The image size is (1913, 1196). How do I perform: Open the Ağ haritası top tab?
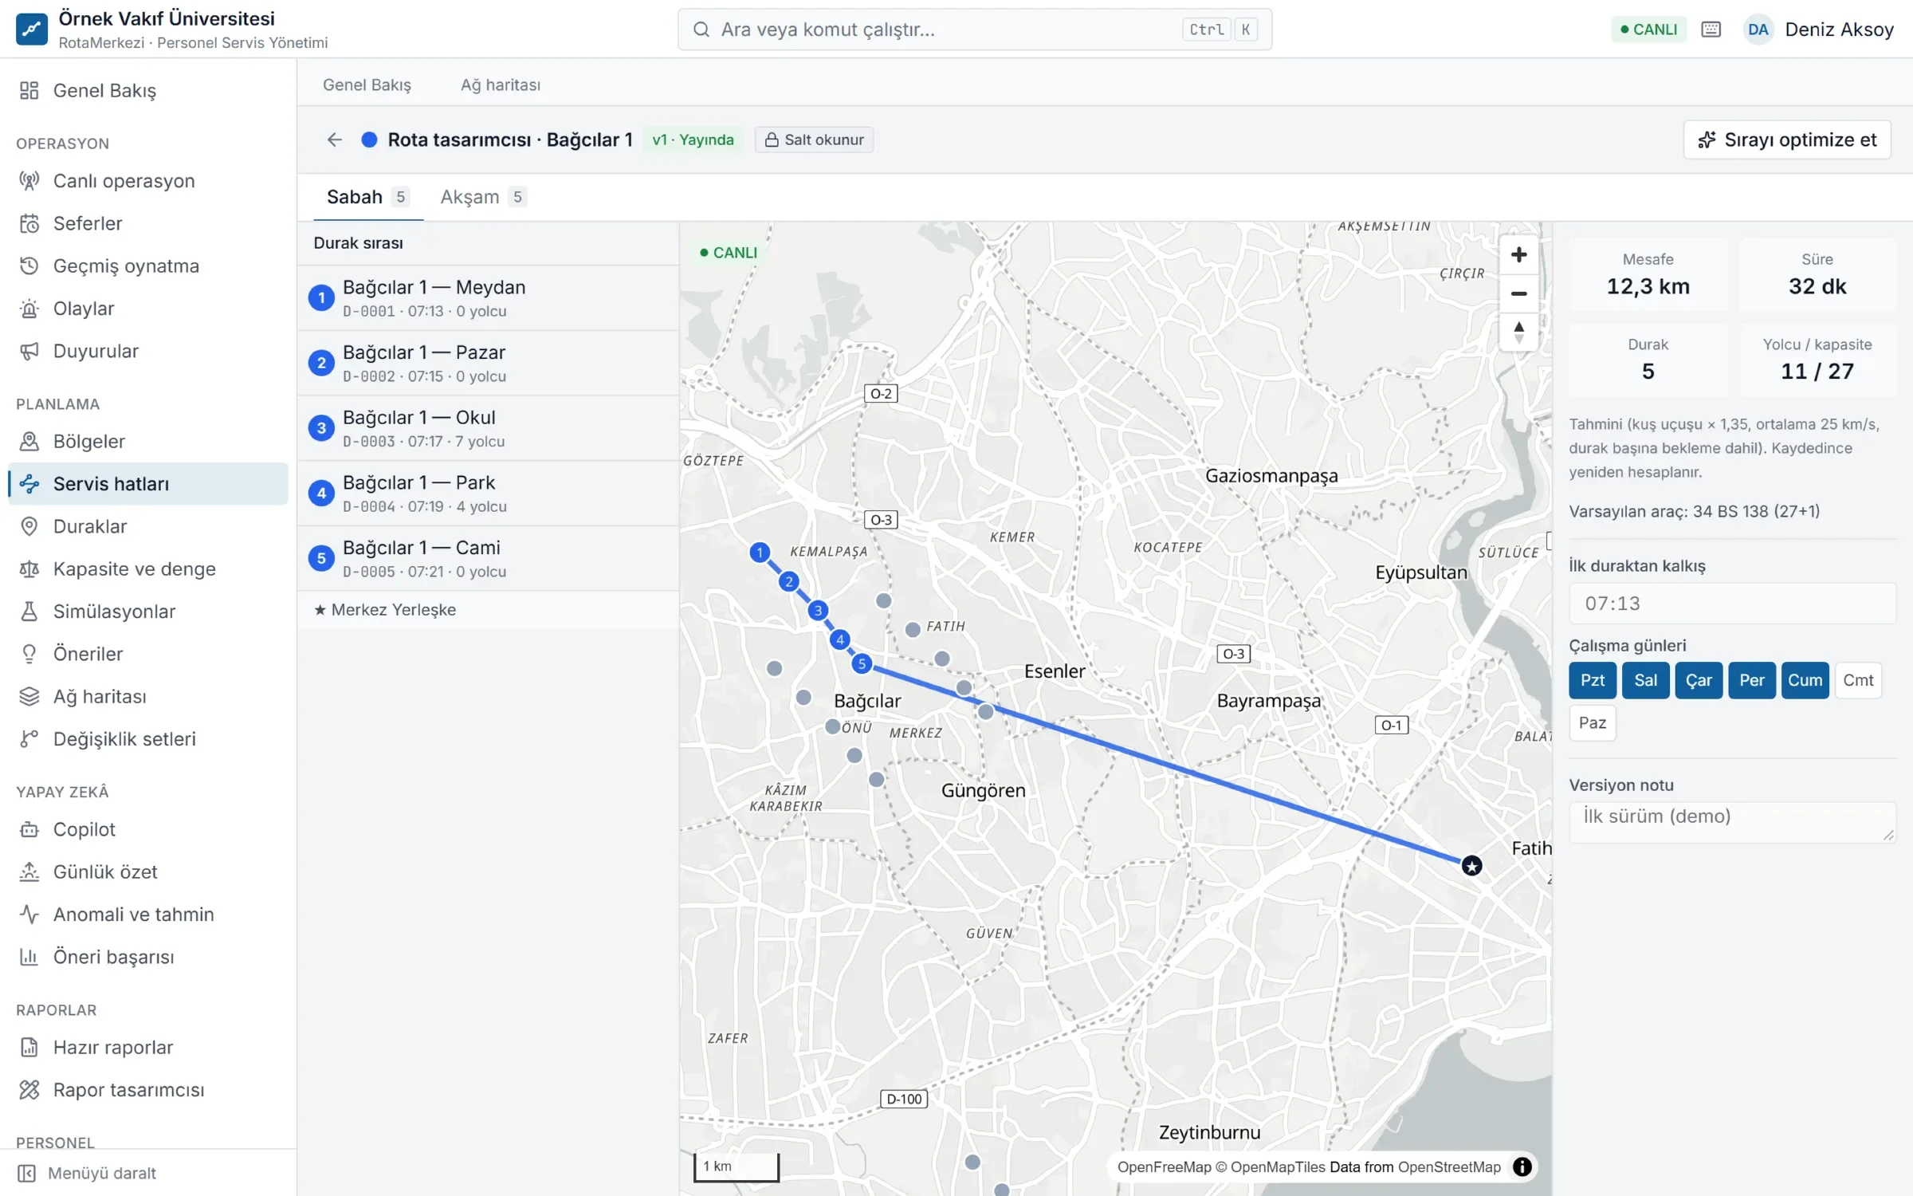(500, 85)
